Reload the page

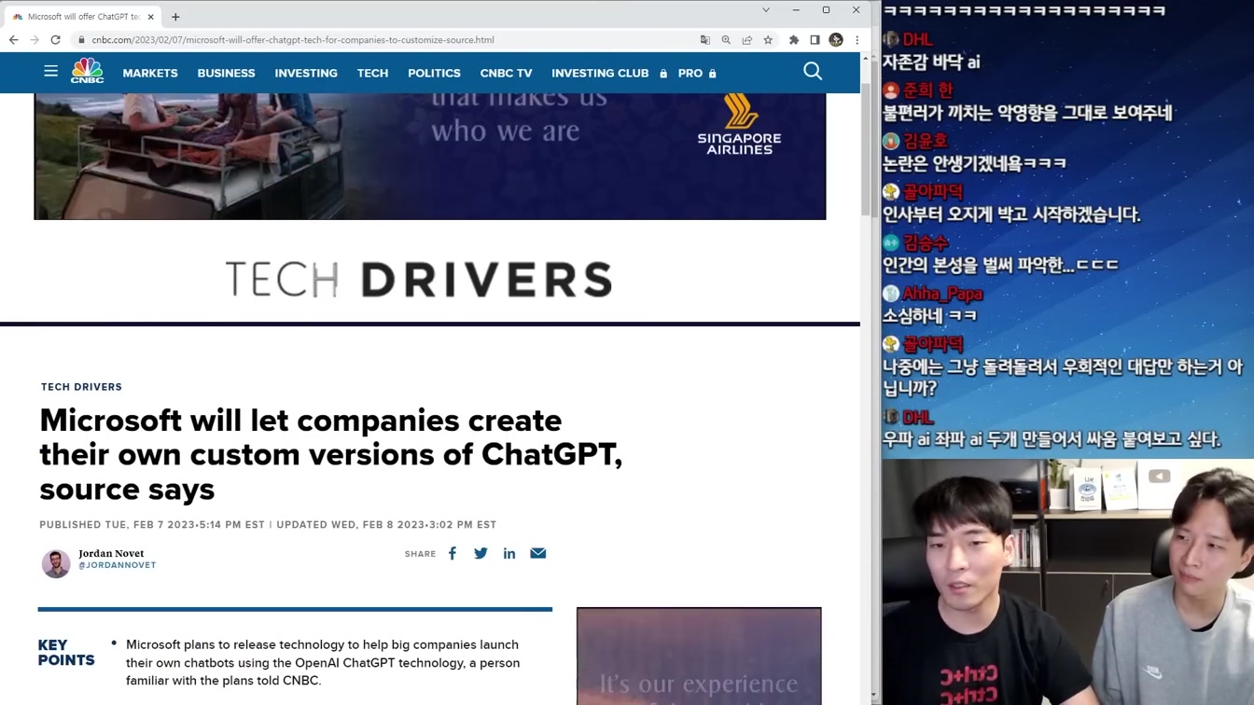[55, 40]
